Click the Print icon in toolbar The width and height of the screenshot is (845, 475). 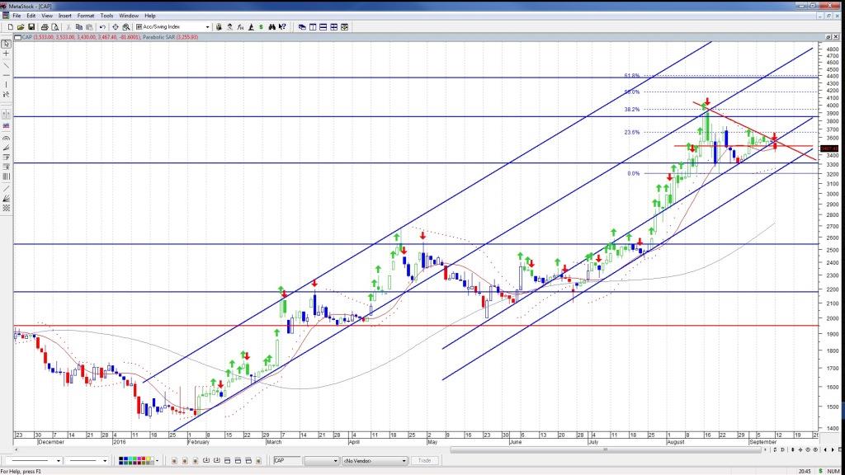pyautogui.click(x=44, y=26)
